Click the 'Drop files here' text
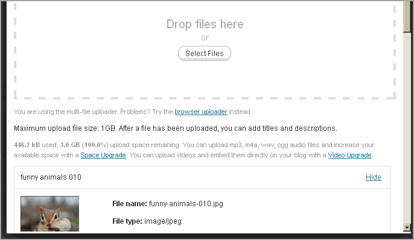Screen dimensions: 414x240 [205, 24]
